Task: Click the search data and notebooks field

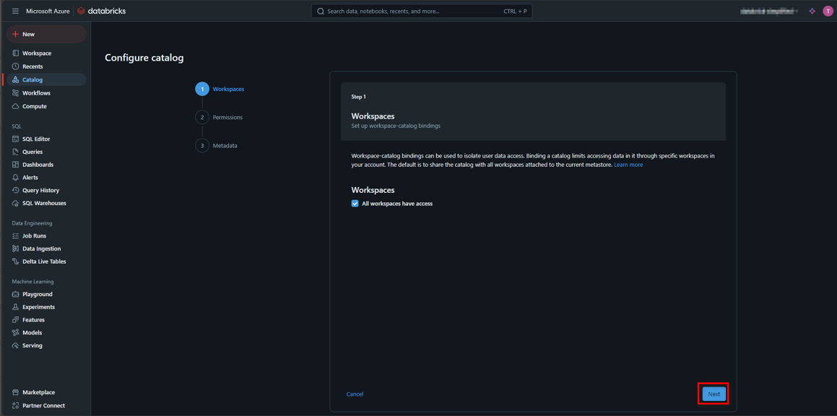Action: 412,12
